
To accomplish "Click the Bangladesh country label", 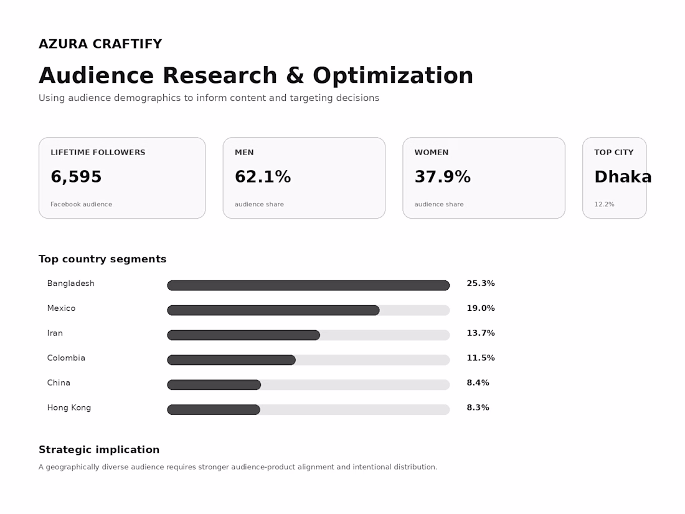I will pos(71,283).
